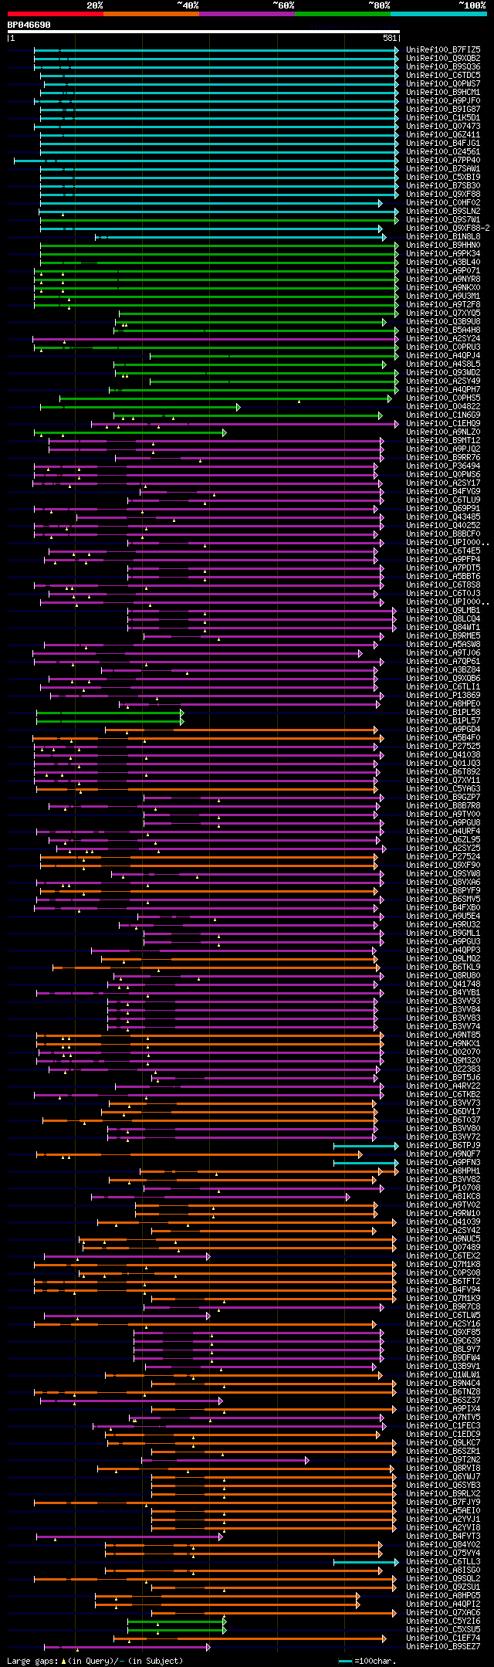Viewport: 494px width, 1667px height.
Task: Open entry UniRef100_Q41039
Action: click(443, 1221)
